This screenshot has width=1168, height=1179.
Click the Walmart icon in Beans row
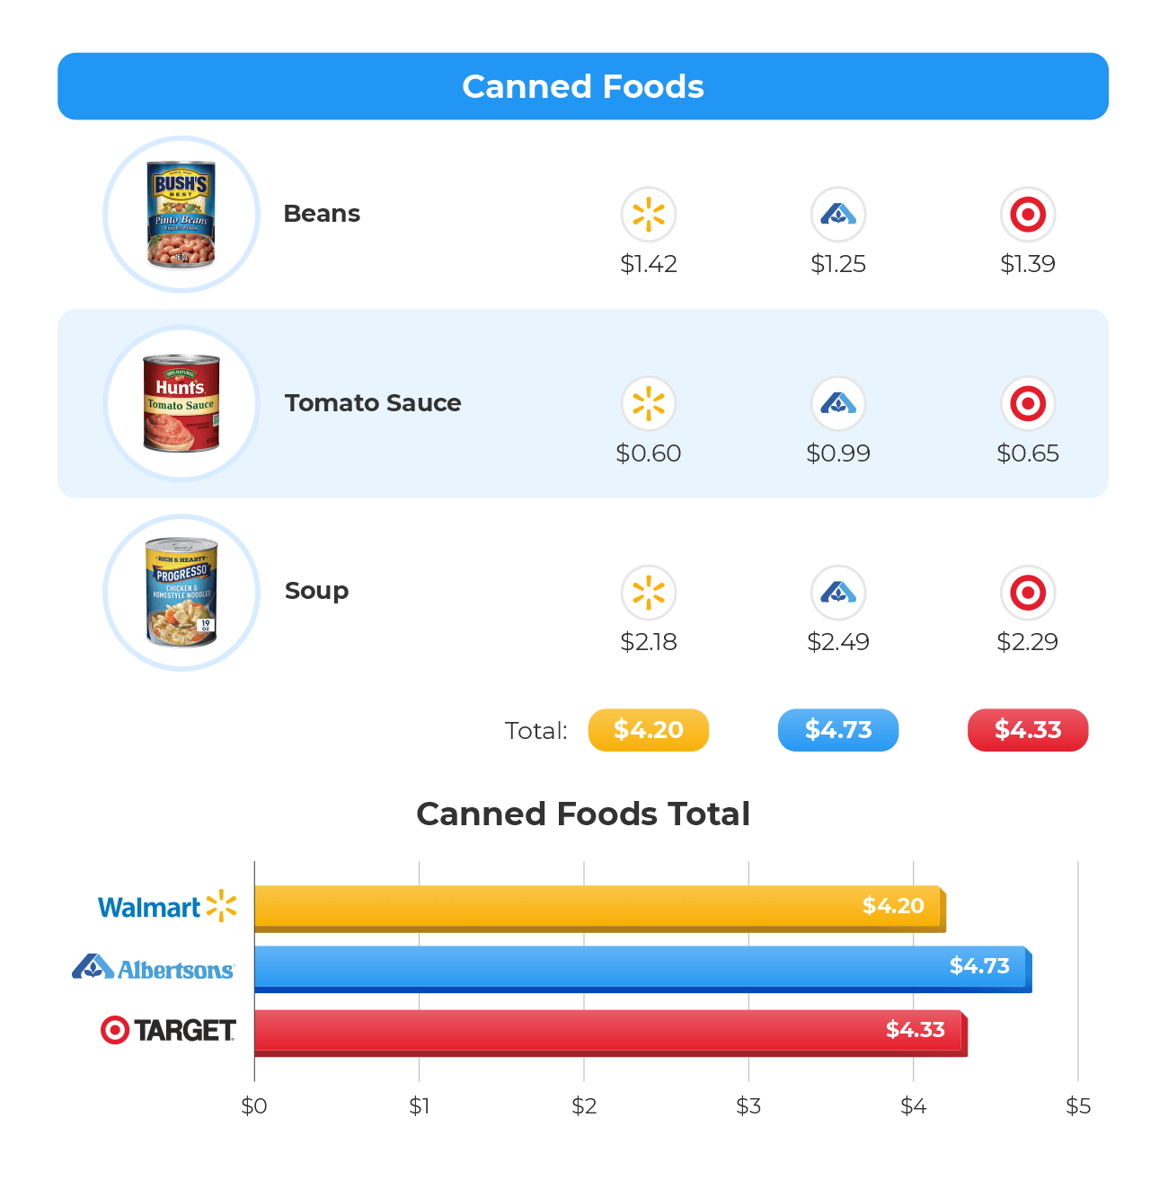(648, 215)
